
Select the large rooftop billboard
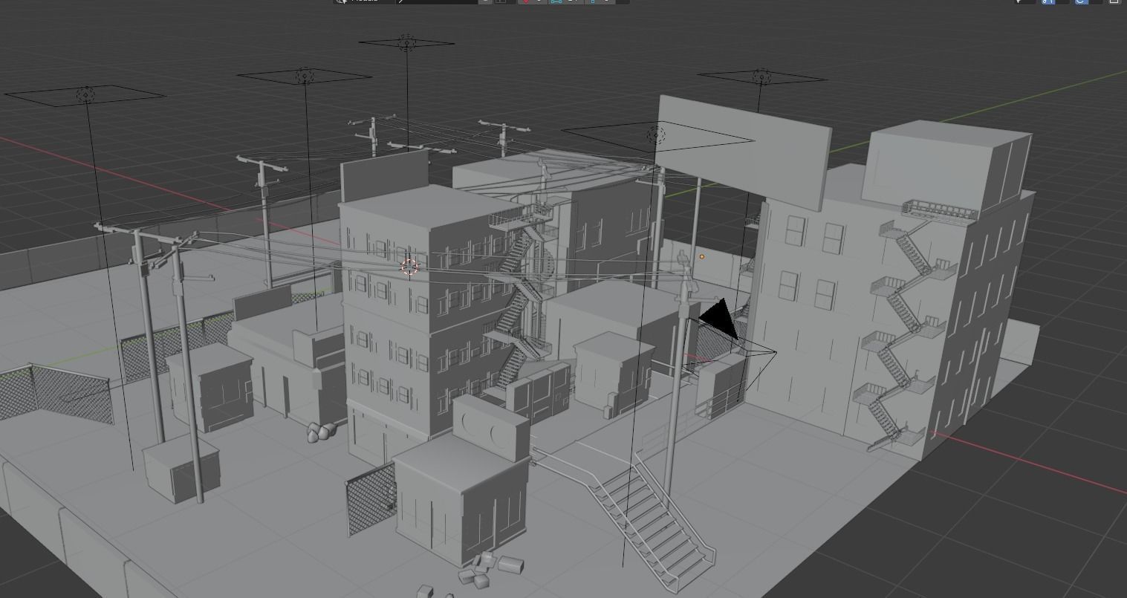click(x=744, y=152)
